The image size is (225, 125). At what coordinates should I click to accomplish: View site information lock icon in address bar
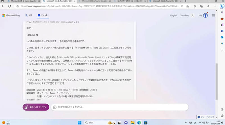point(17,6)
